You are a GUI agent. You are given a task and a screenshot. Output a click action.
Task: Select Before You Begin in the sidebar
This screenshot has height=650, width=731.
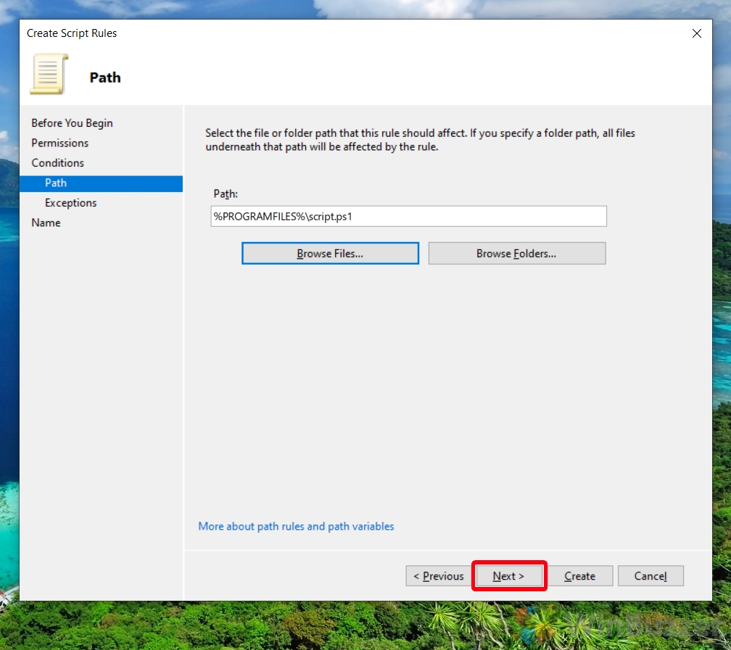click(72, 123)
